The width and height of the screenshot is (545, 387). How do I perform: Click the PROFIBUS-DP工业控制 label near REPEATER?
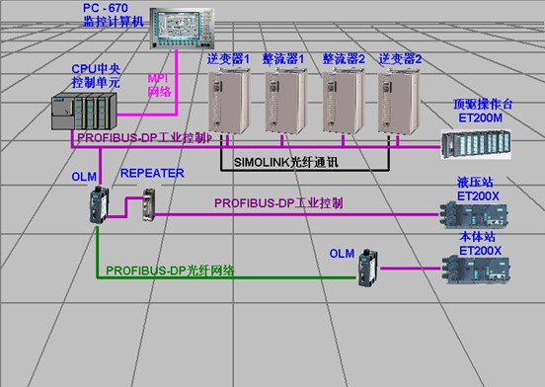click(278, 203)
